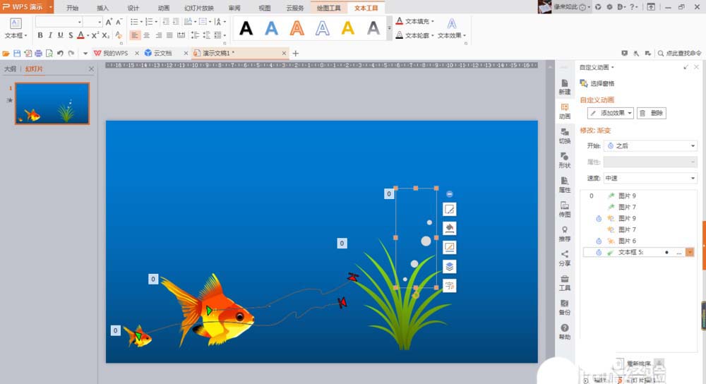This screenshot has height=384, width=706.
Task: Select slide 1 thumbnail in slide panel
Action: click(x=52, y=103)
